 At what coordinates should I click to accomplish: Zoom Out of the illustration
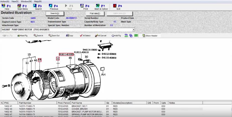(x=54, y=36)
